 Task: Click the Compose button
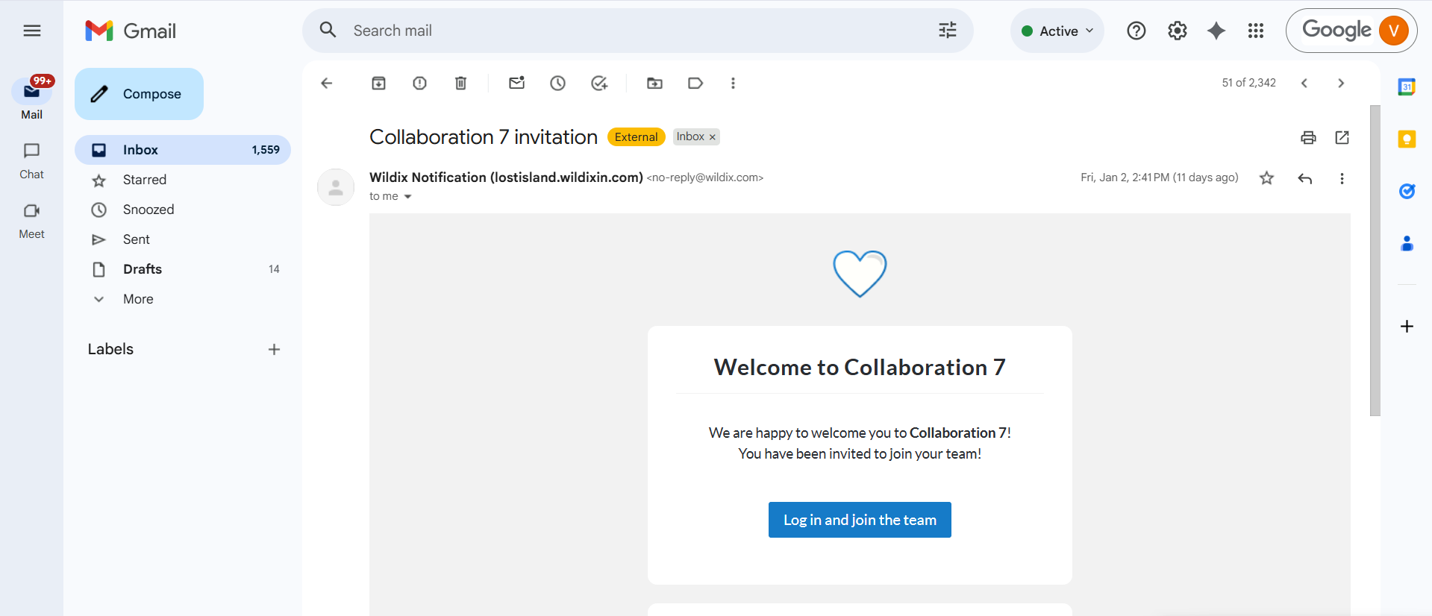139,94
